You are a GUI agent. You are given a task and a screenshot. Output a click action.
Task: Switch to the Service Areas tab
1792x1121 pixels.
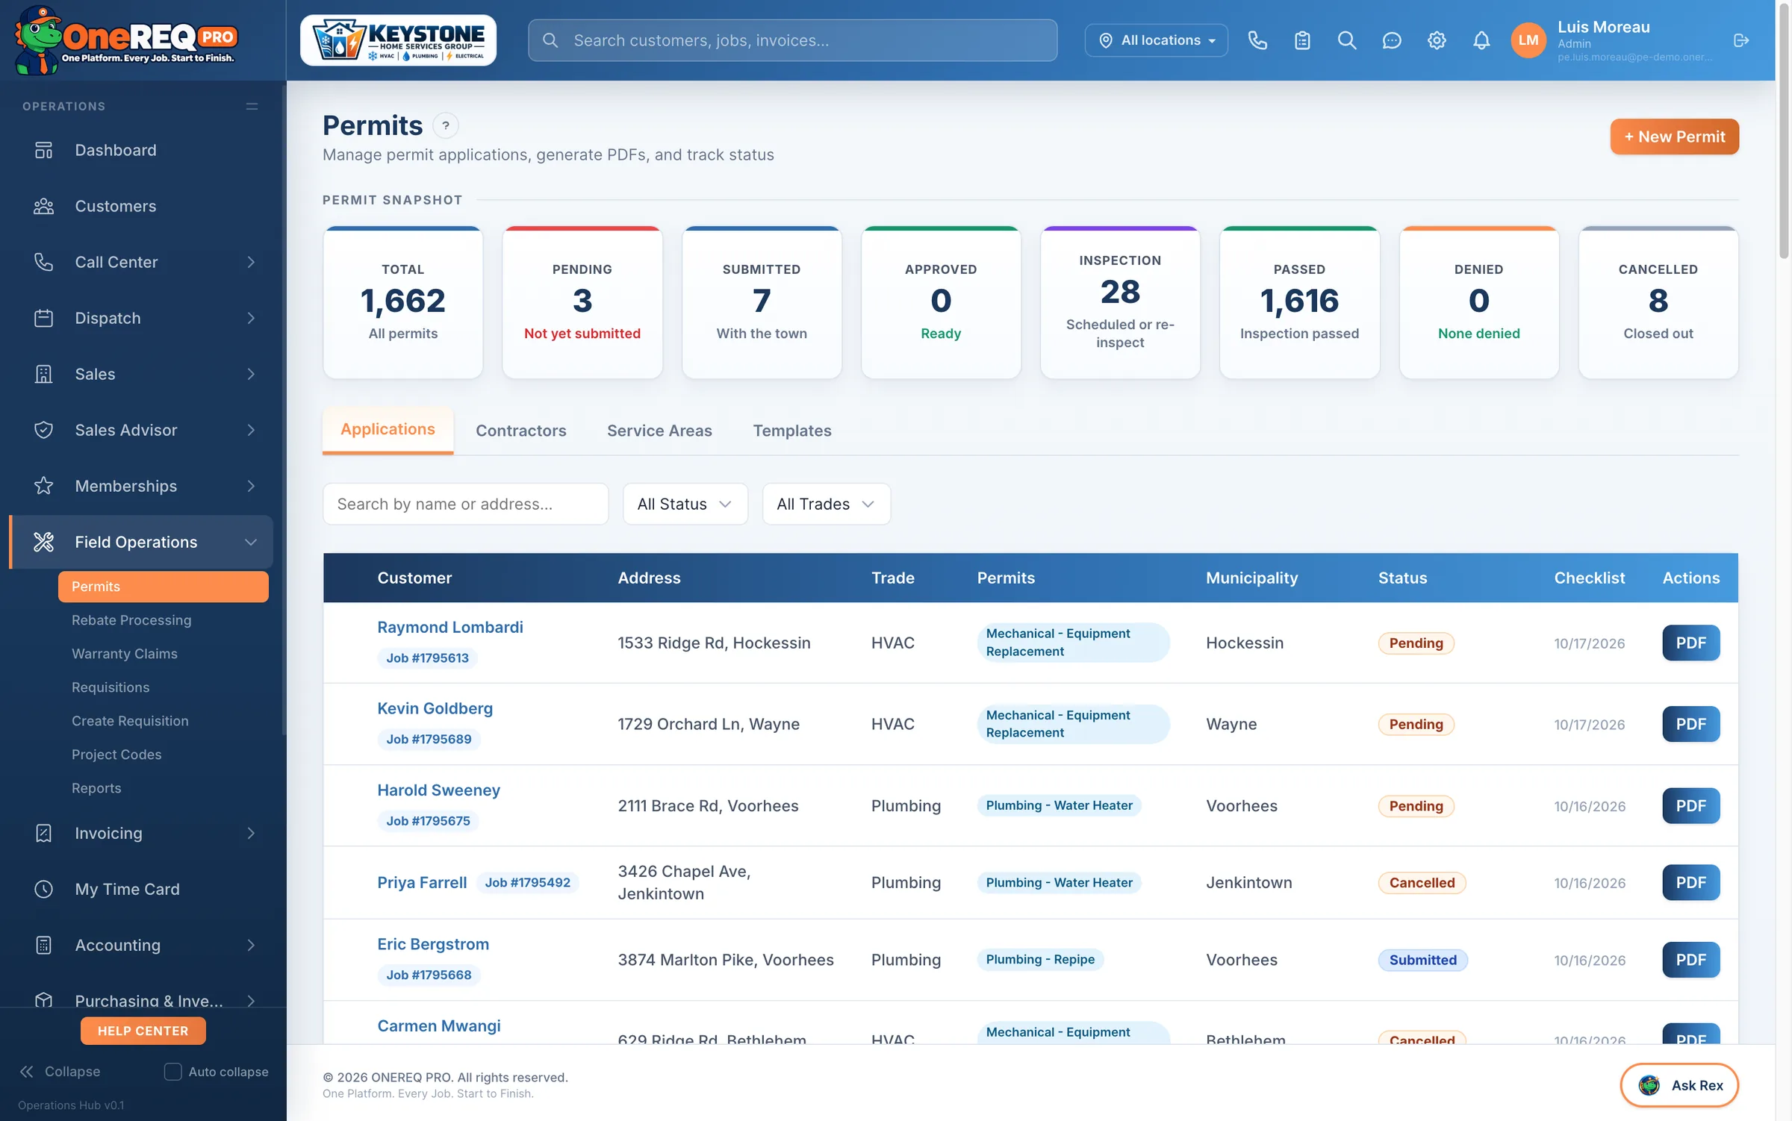(659, 431)
